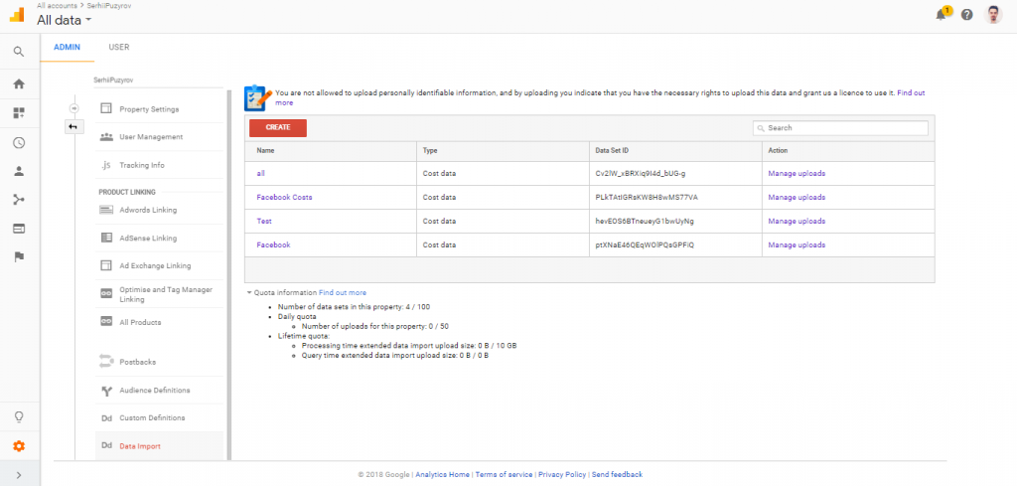Open the help question mark icon
The height and width of the screenshot is (486, 1017).
tap(967, 14)
